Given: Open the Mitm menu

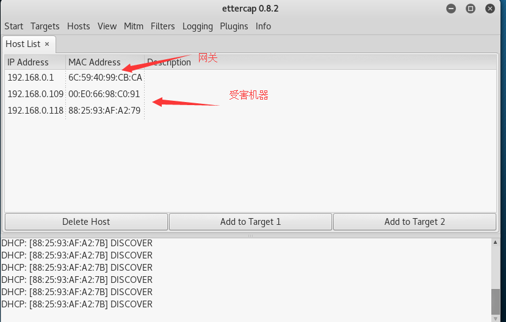Looking at the screenshot, I should [134, 26].
